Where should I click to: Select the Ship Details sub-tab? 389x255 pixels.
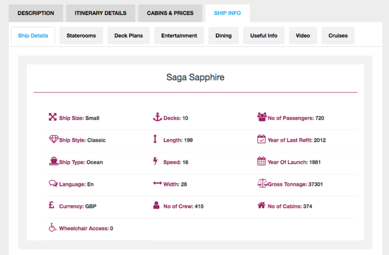click(33, 35)
